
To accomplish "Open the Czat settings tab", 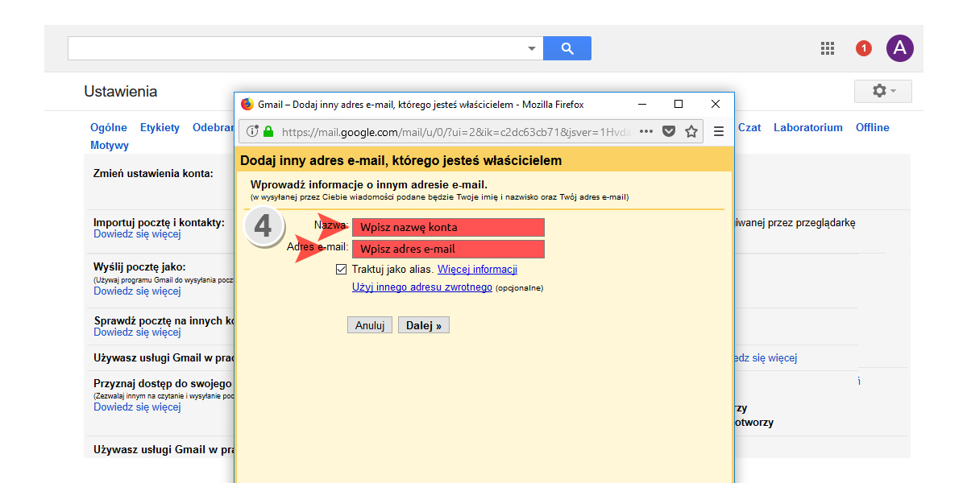I will pyautogui.click(x=749, y=128).
